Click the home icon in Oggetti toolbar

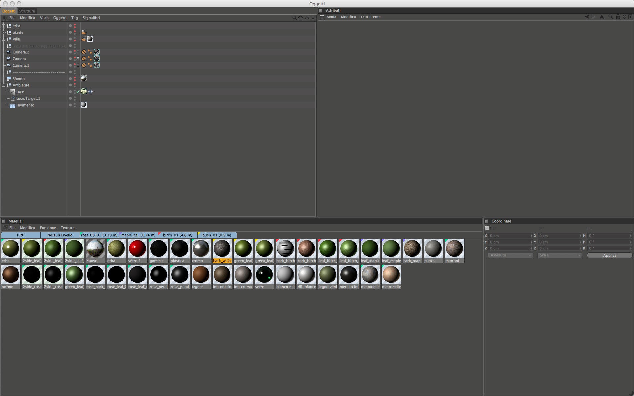(x=300, y=18)
